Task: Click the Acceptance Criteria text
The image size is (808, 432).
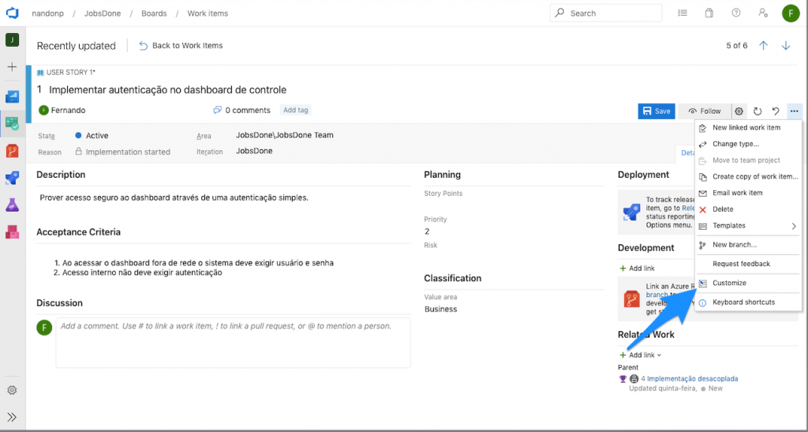Action: point(194,268)
